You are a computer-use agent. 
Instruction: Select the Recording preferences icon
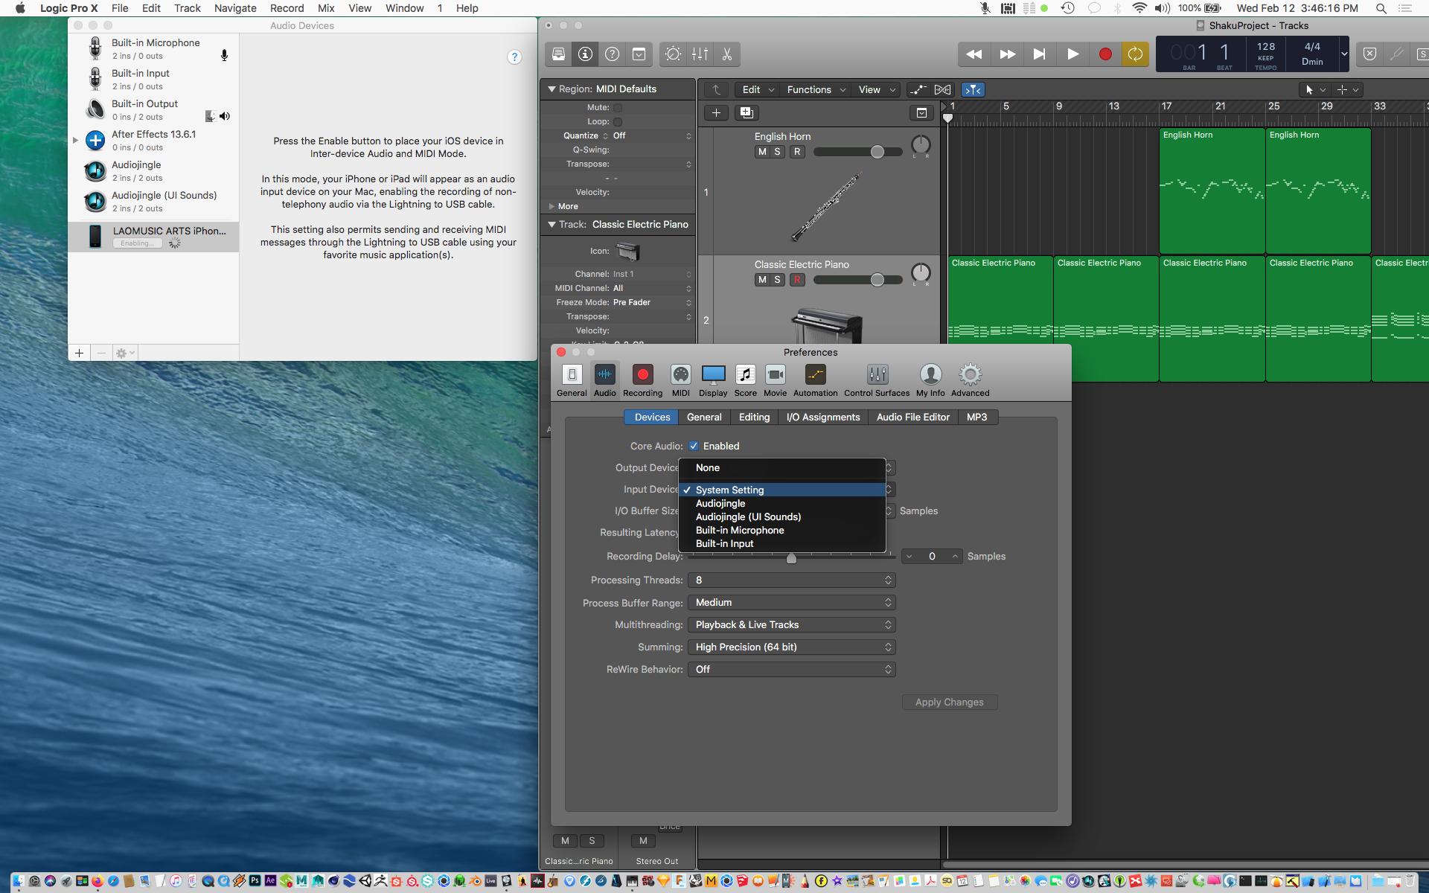tap(642, 380)
